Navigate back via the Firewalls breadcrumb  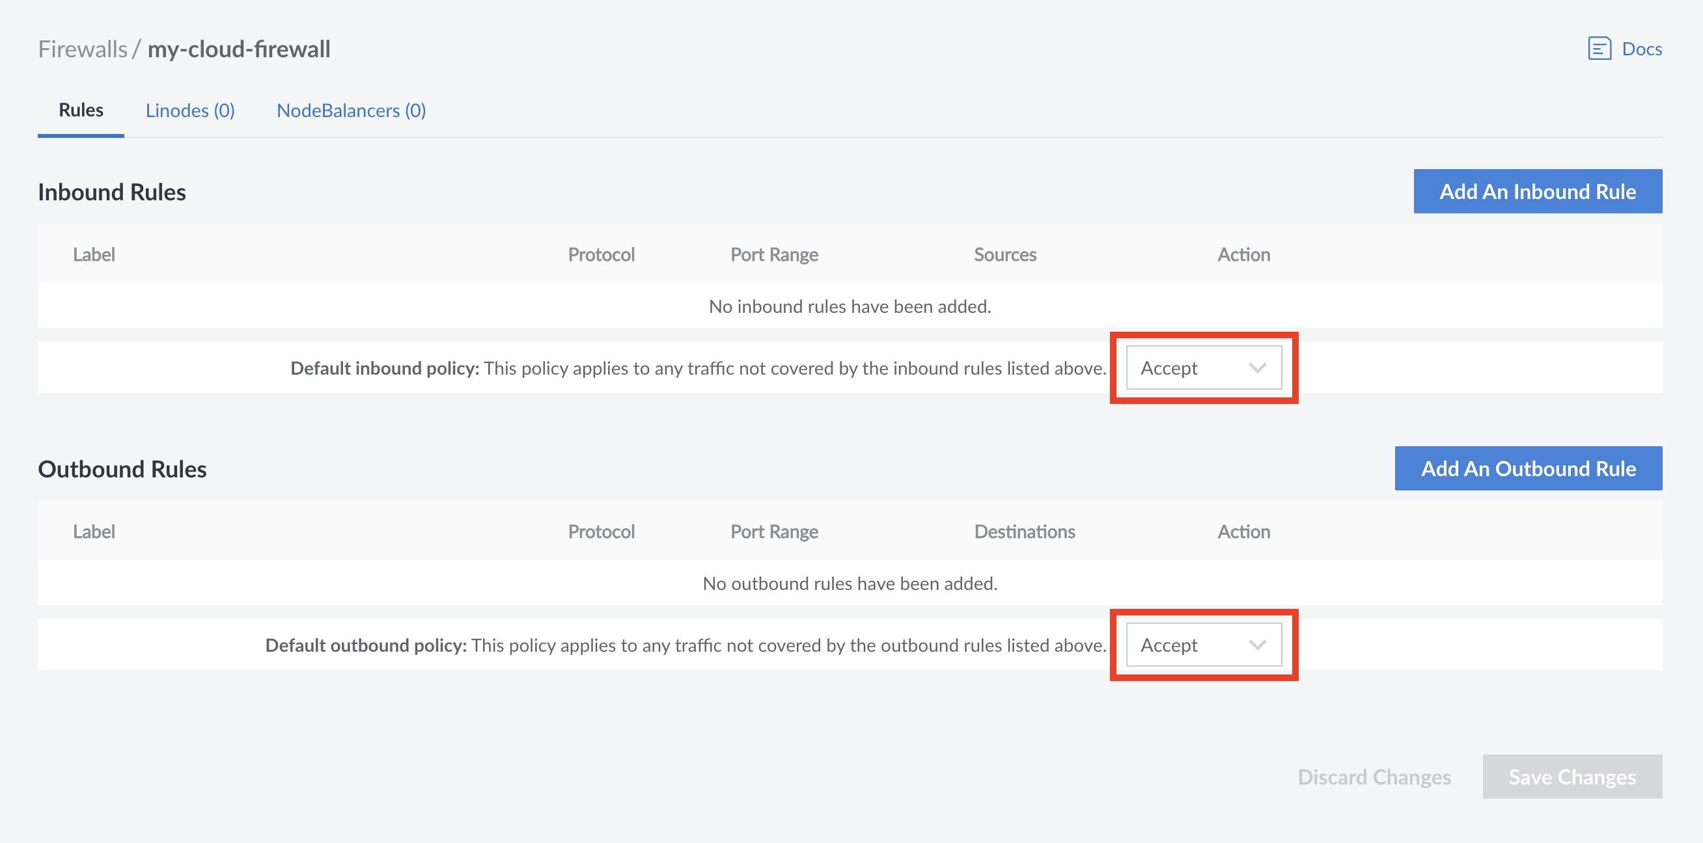coord(83,47)
